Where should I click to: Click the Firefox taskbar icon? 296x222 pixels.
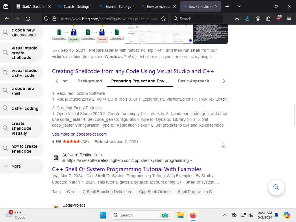pyautogui.click(x=193, y=215)
